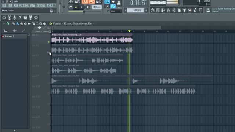Open the EDIT menu
The width and height of the screenshot is (235, 132).
[10, 6]
